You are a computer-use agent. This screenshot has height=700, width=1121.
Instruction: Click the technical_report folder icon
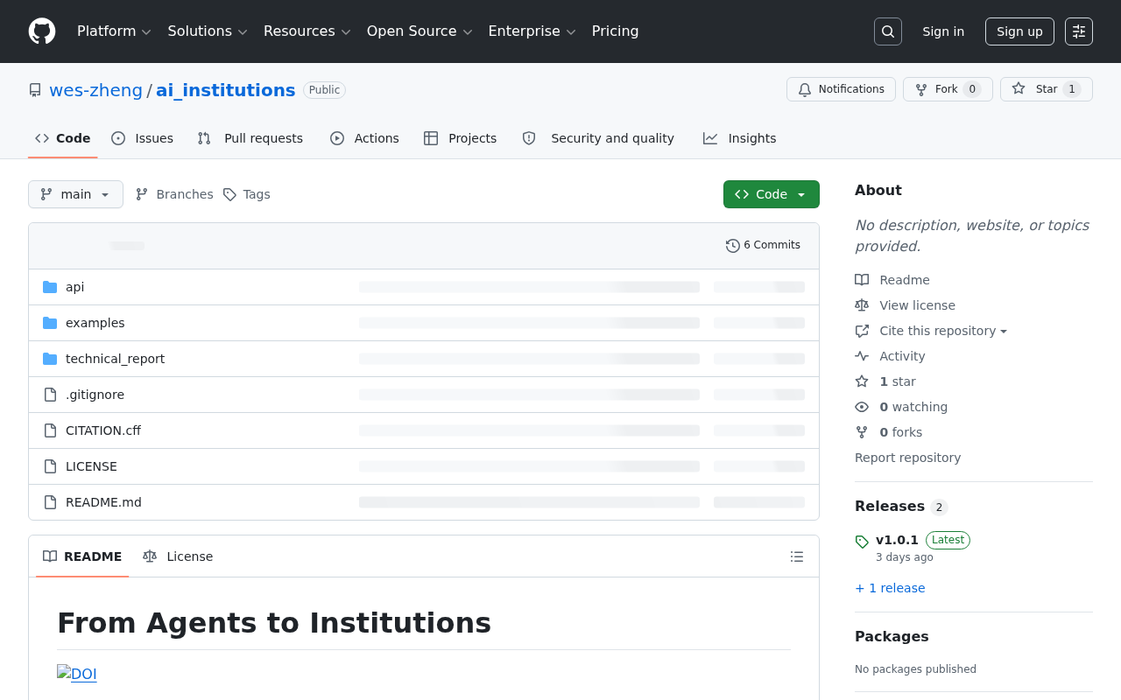click(50, 359)
